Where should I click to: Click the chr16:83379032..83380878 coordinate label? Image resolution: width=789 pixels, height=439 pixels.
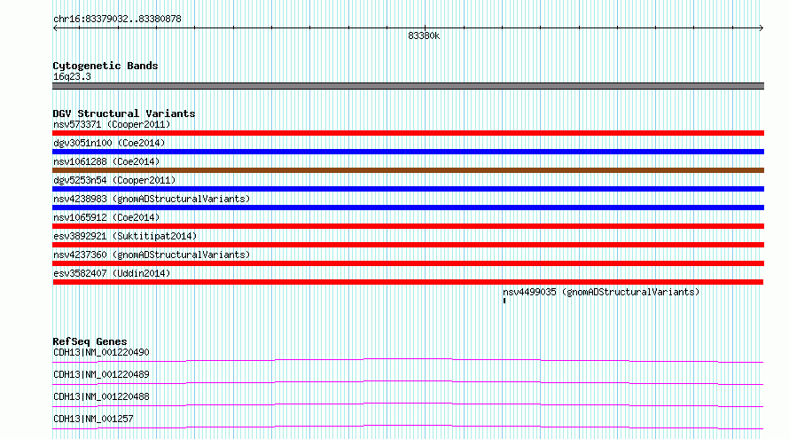[x=117, y=20]
